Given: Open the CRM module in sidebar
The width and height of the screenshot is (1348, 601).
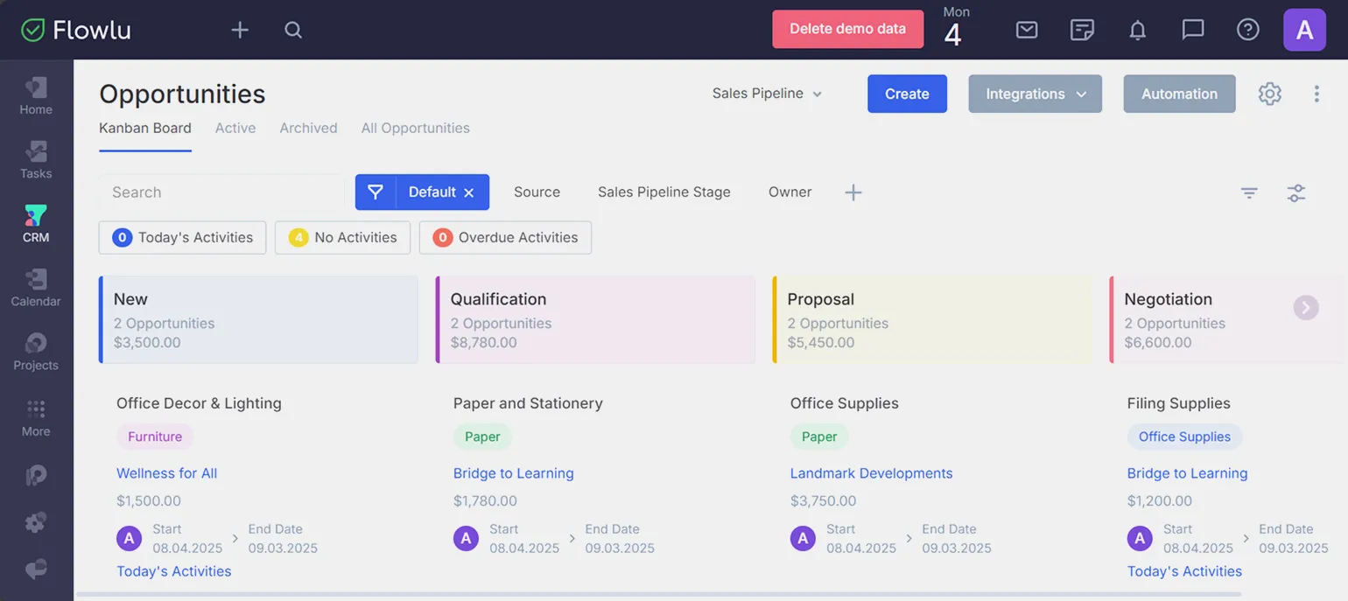Looking at the screenshot, I should pos(36,224).
